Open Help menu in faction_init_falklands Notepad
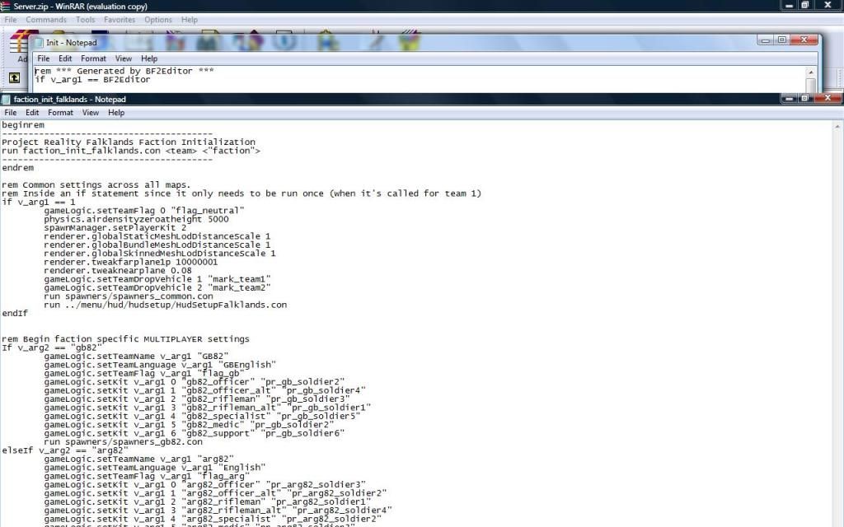This screenshot has width=844, height=527. pos(116,113)
